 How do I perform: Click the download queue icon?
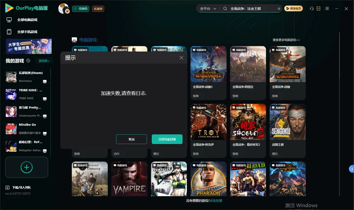point(7,187)
